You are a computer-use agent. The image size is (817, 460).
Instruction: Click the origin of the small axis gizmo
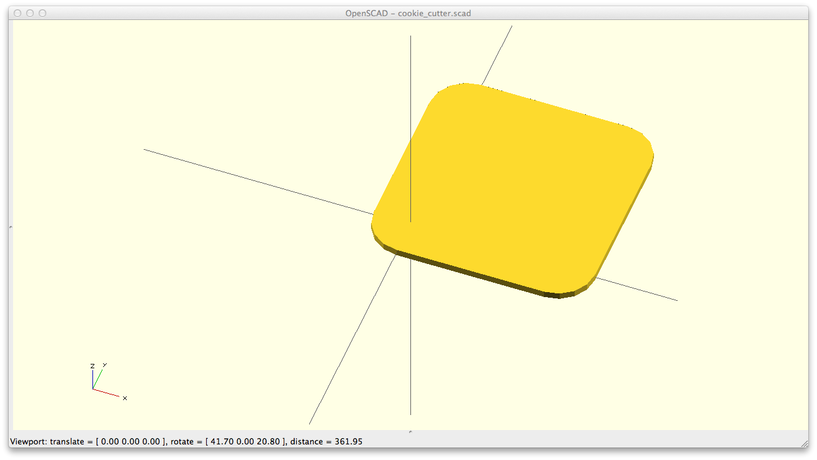click(x=93, y=389)
